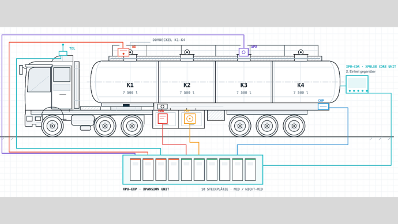Click the K2 compartment label

(x=187, y=85)
